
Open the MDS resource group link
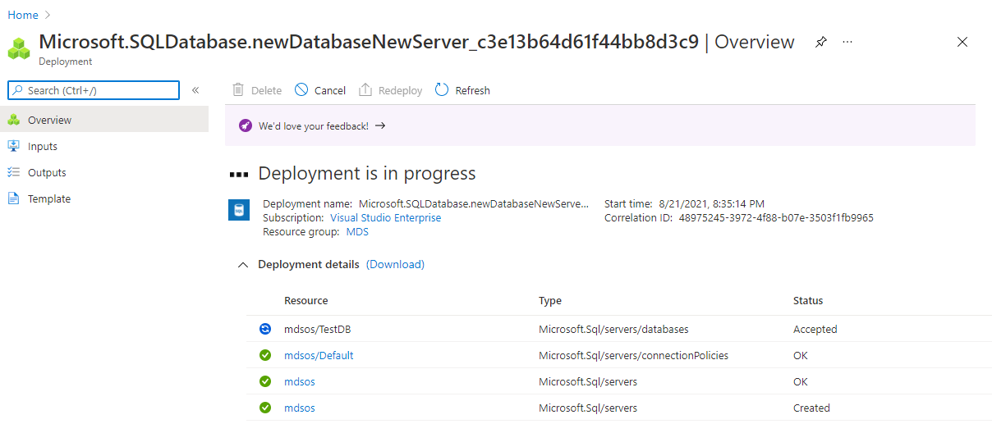pos(357,232)
